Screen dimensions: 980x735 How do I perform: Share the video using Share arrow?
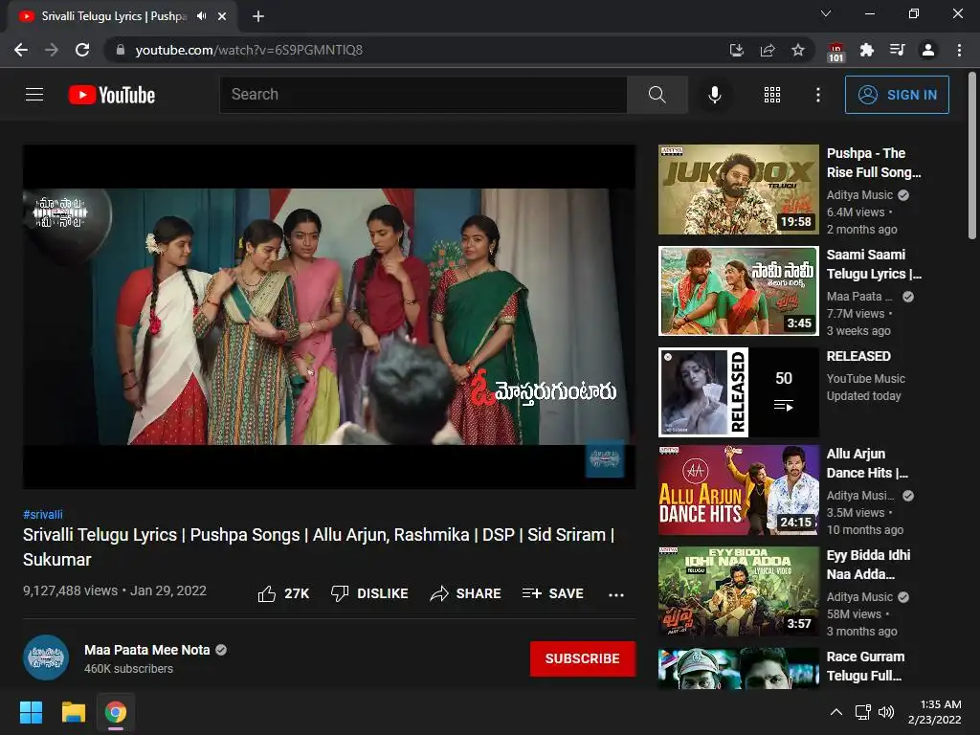point(466,593)
